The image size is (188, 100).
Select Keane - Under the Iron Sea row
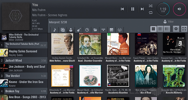[24, 83]
